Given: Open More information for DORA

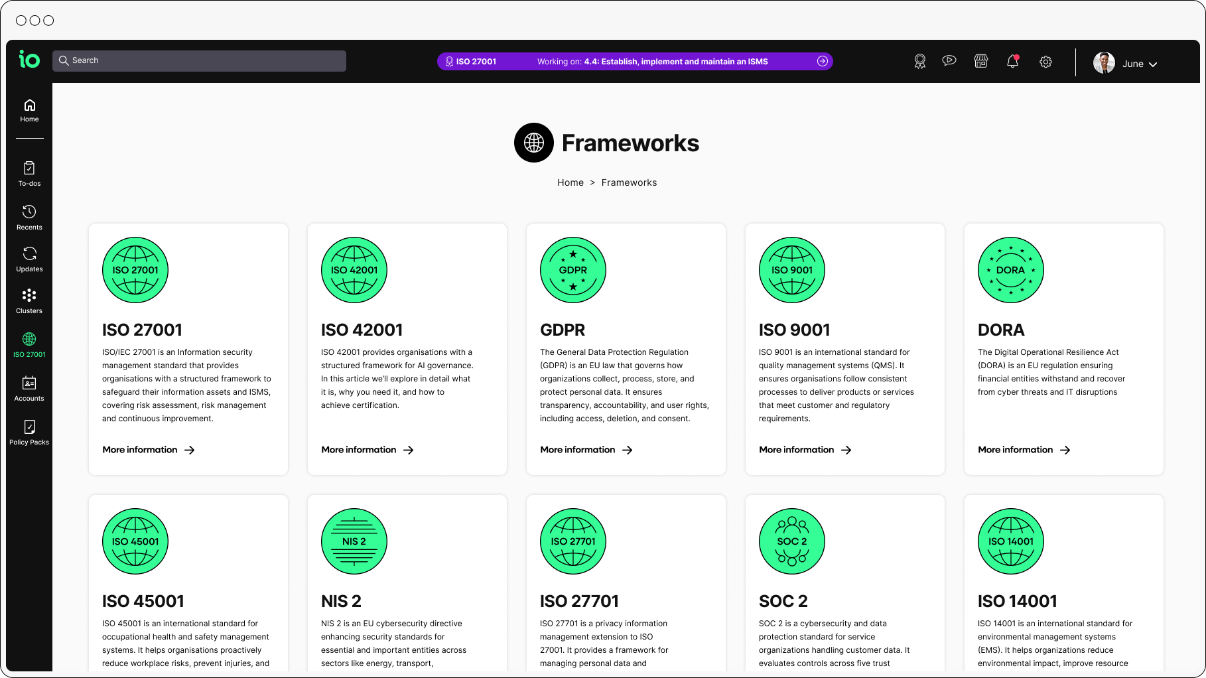Looking at the screenshot, I should click(x=1024, y=450).
